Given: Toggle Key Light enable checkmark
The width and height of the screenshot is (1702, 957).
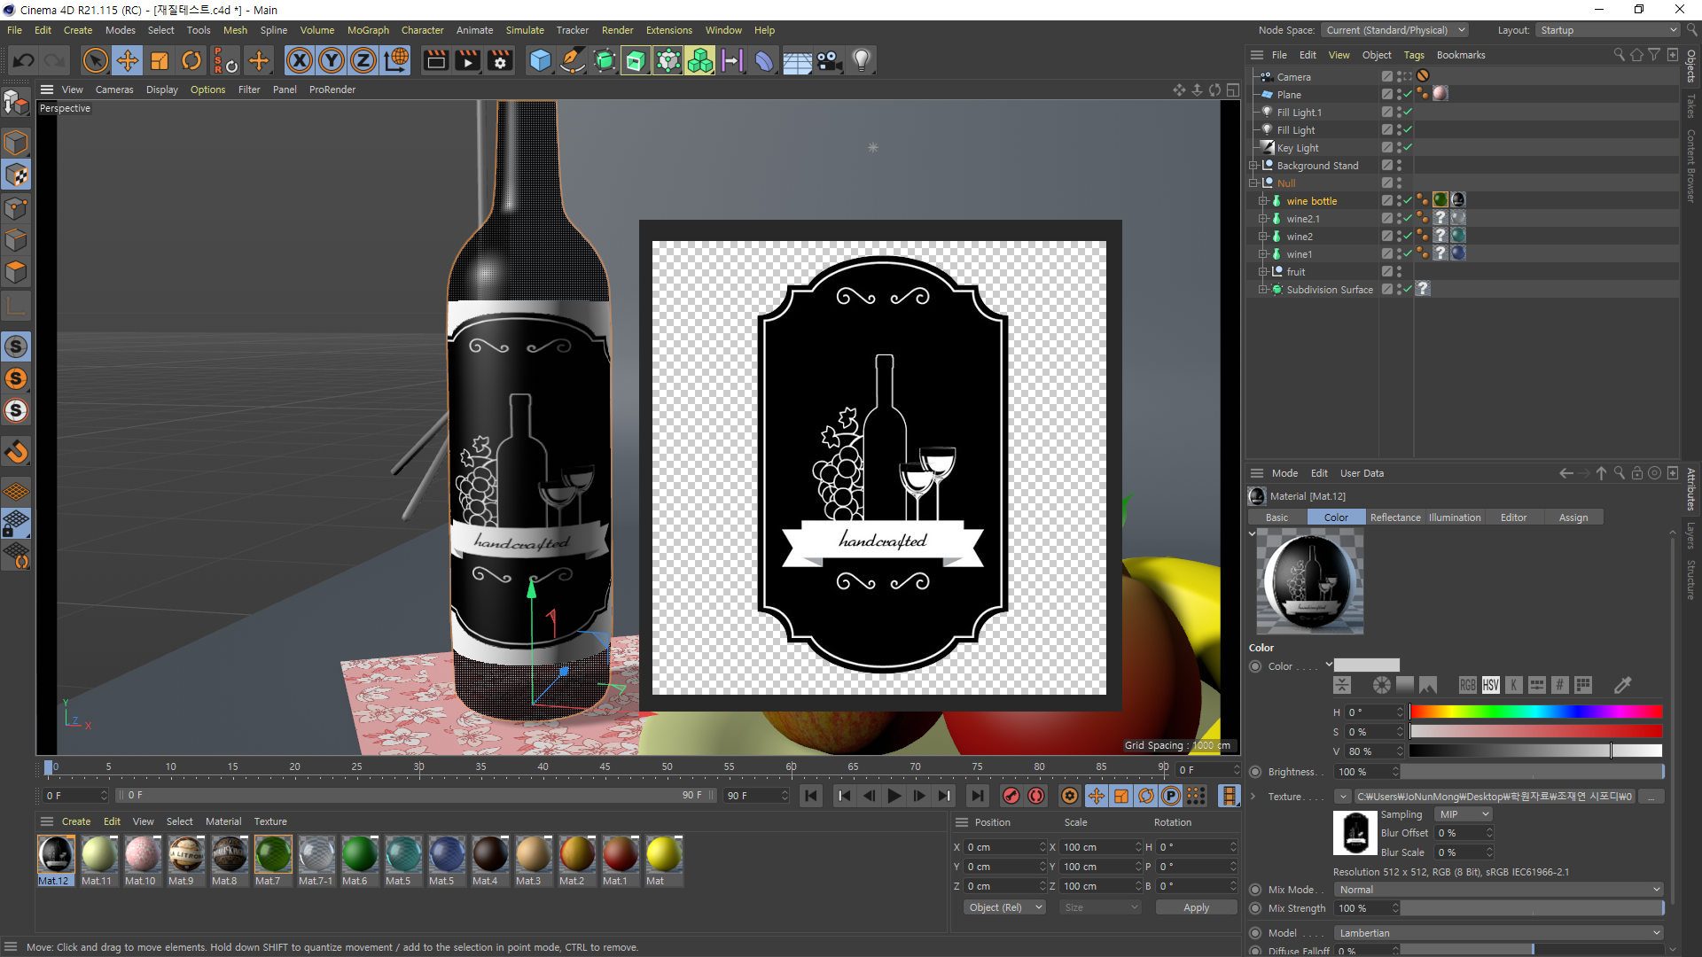Looking at the screenshot, I should click(x=1408, y=147).
